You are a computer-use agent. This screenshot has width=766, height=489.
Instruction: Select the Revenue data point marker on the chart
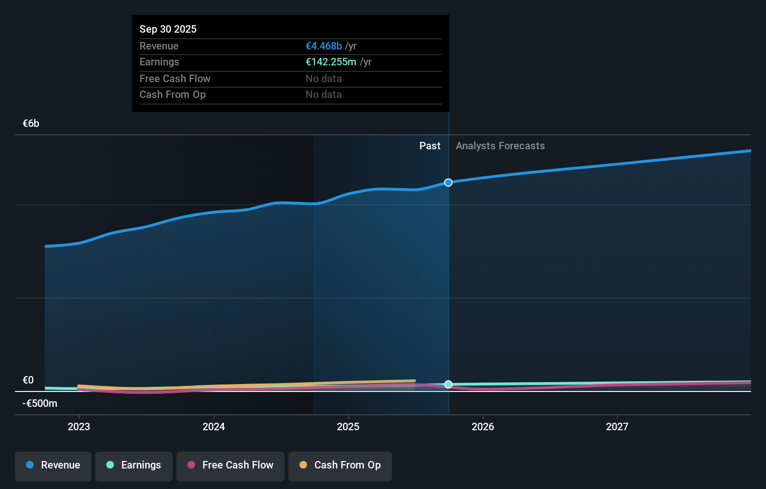pyautogui.click(x=448, y=182)
